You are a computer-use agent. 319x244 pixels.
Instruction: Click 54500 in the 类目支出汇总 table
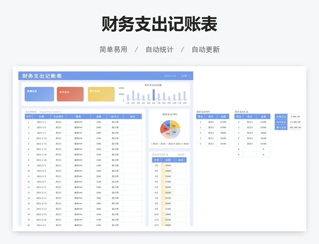(263, 122)
